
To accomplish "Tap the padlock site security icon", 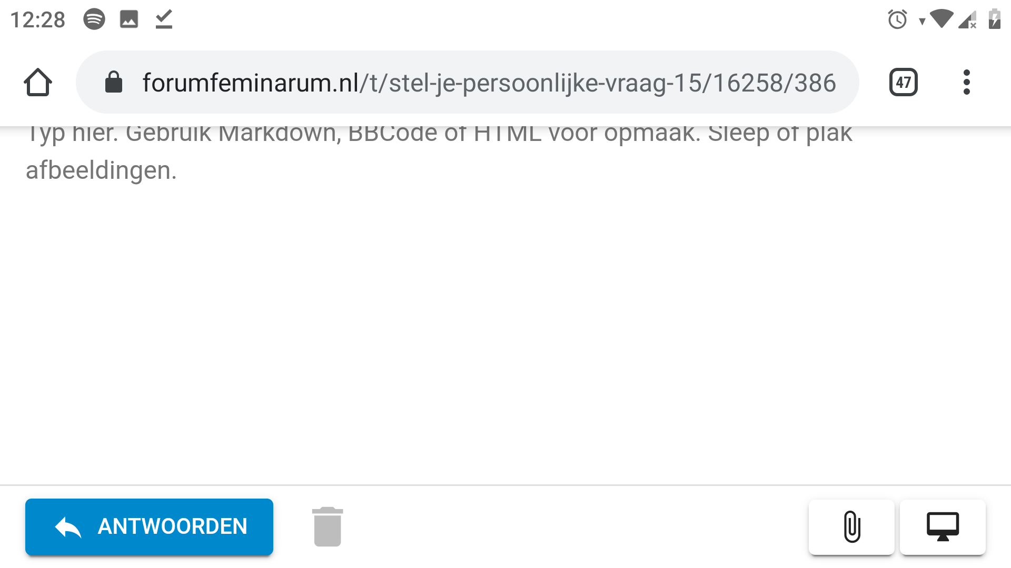I will [x=114, y=82].
